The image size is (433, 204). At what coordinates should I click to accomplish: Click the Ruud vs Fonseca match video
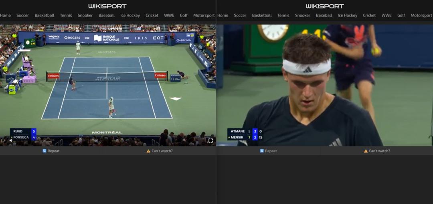108,85
